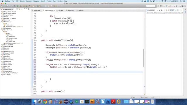Place cursor on empty line 94

[90, 72]
